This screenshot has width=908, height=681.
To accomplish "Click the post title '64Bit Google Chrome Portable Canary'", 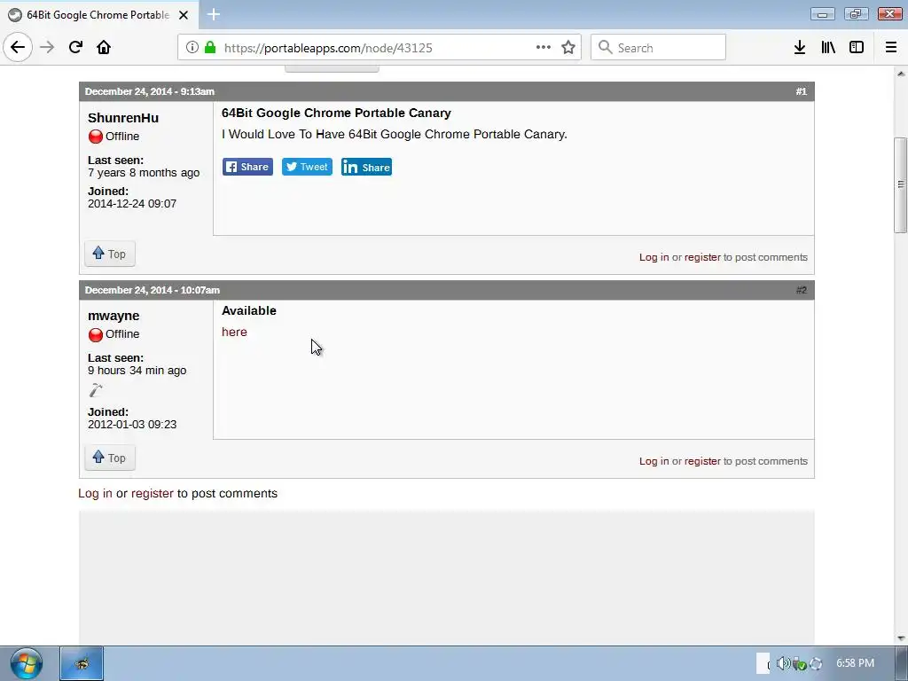I will pos(336,113).
